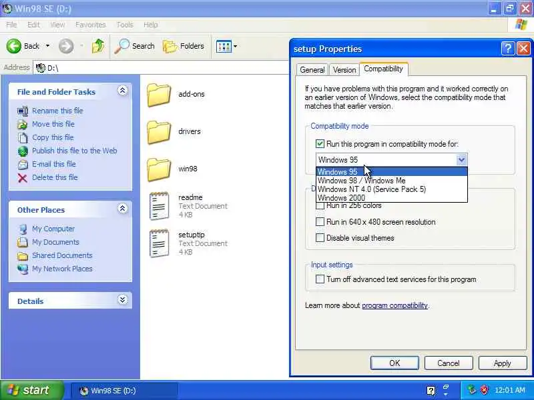This screenshot has height=400, width=534.
Task: Choose Windows NT 4.0 (Service Pack 5)
Action: coord(392,189)
